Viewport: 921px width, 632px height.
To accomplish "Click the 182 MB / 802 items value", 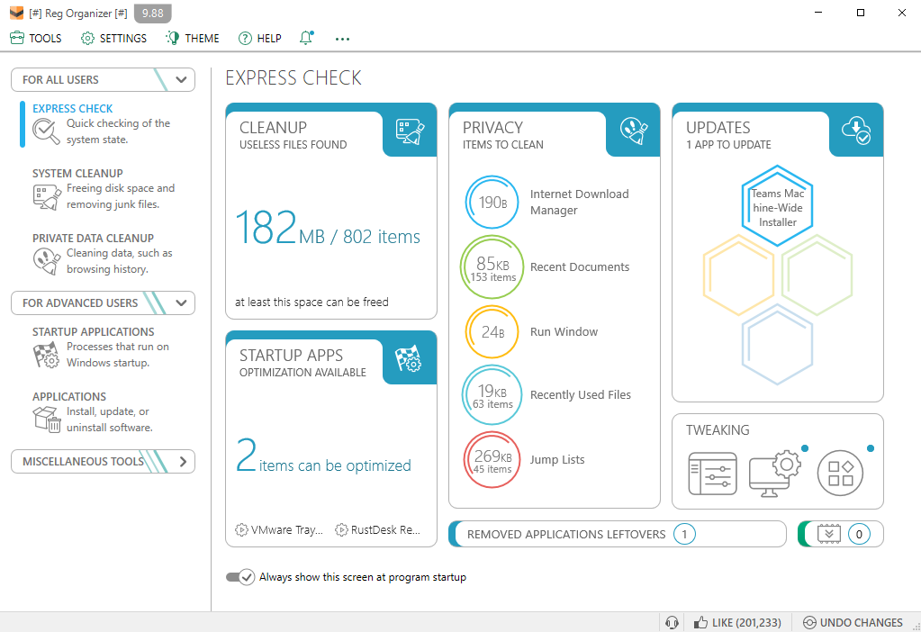I will 327,228.
